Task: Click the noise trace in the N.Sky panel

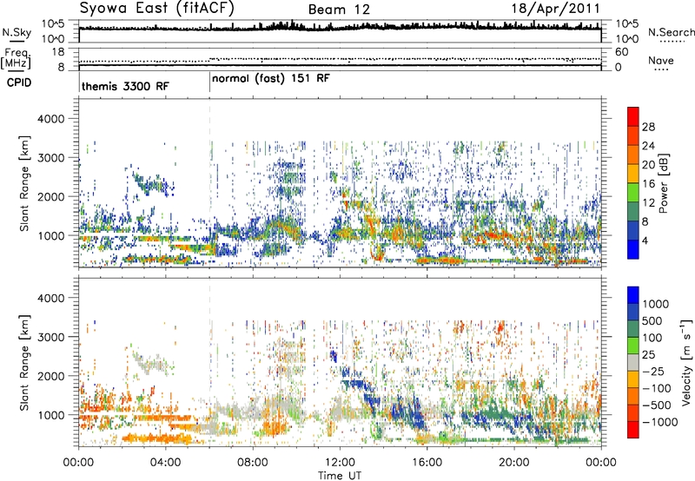Action: [x=340, y=28]
